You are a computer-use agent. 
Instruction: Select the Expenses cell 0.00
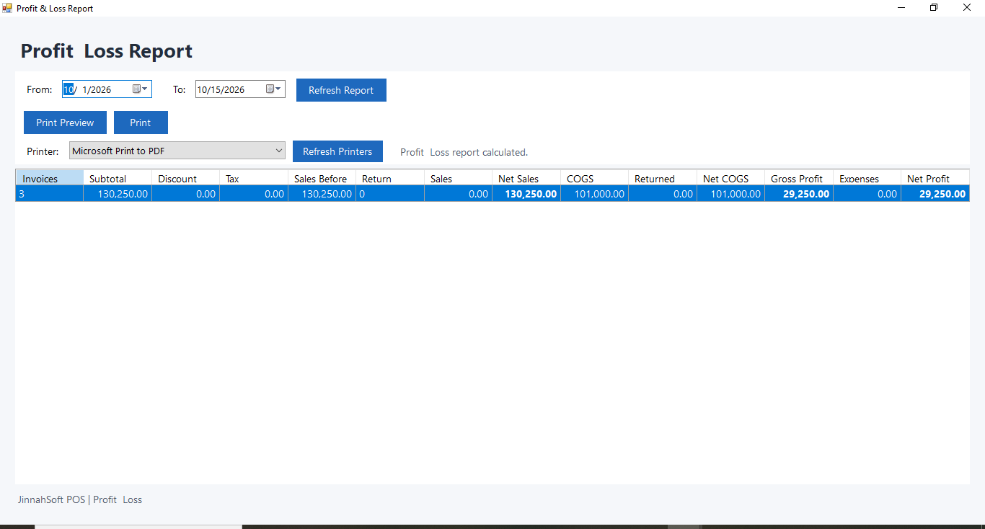[867, 193]
